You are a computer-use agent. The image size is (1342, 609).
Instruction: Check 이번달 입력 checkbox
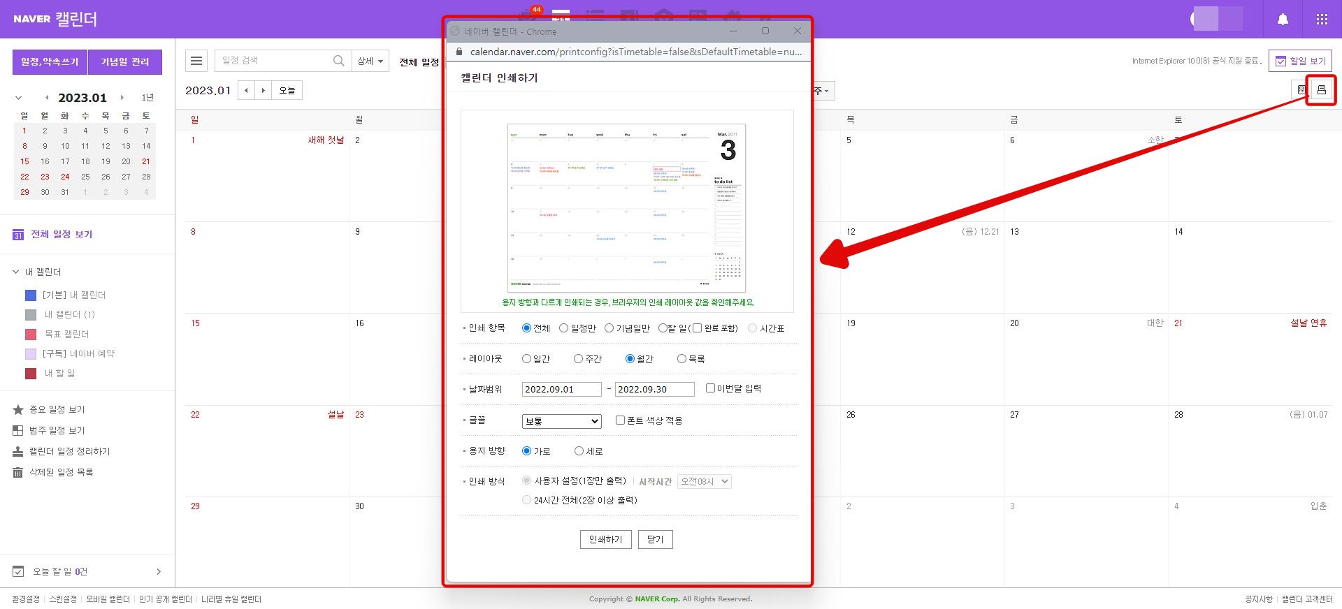coord(710,388)
